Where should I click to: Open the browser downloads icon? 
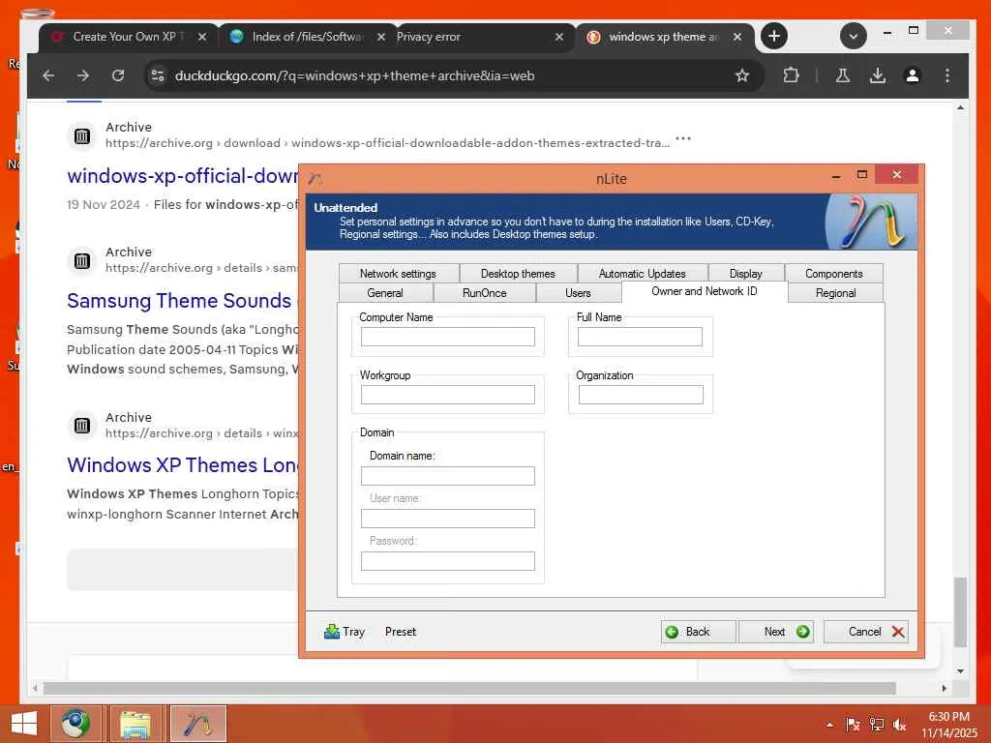[x=877, y=75]
